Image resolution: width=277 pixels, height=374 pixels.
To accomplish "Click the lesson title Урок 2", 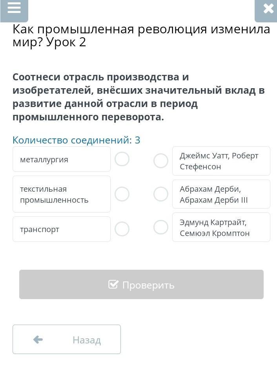I will coord(66,42).
